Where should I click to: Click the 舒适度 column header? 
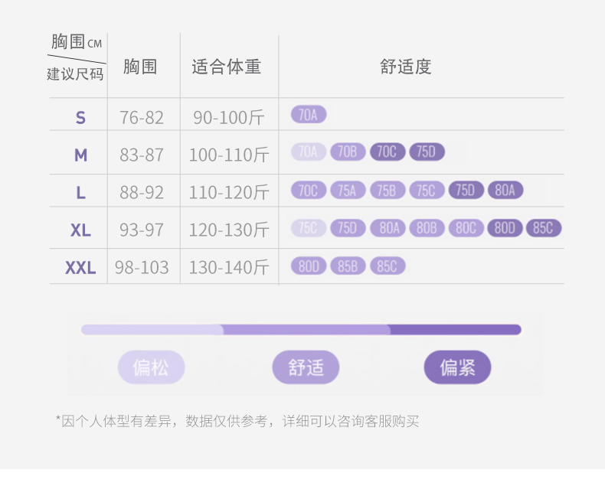(406, 67)
